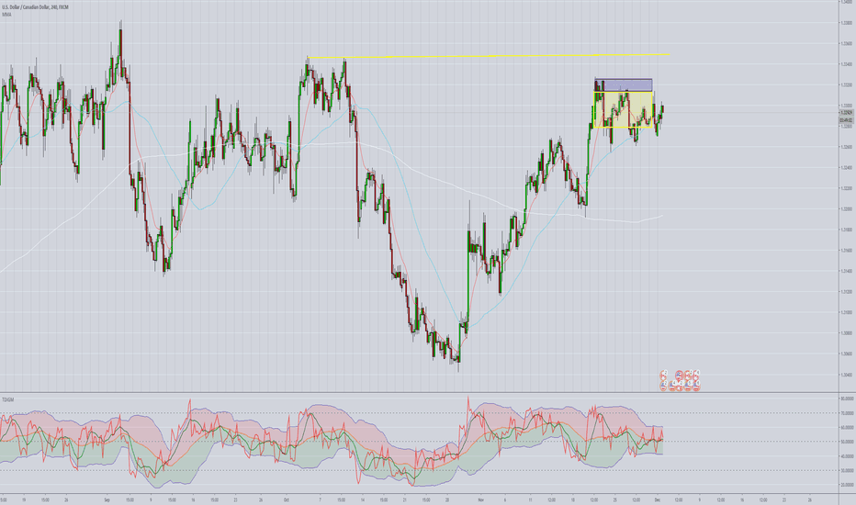Image resolution: width=856 pixels, height=505 pixels.
Task: Click the TDIGM indicator label in the lower pane
Action: point(7,399)
